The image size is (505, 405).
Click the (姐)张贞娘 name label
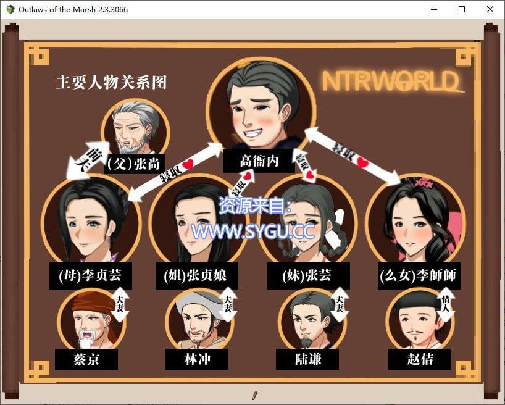click(x=197, y=276)
